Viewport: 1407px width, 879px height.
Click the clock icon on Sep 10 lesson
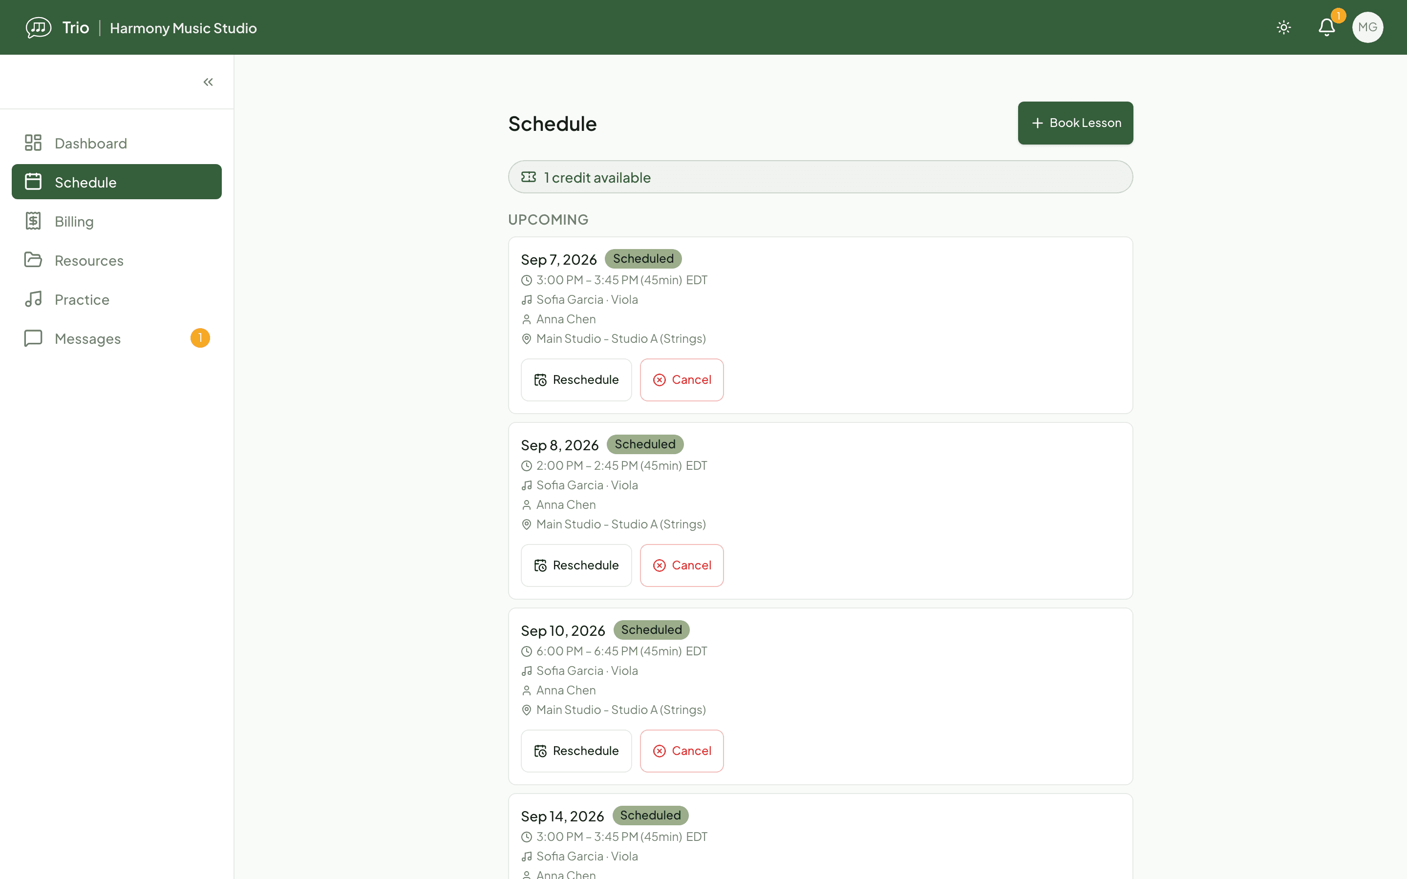coord(526,651)
